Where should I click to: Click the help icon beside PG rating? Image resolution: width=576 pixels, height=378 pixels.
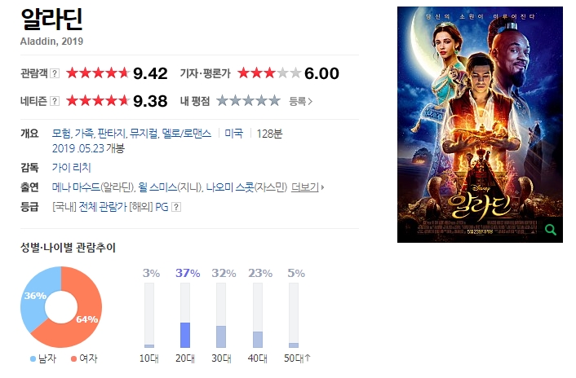tap(176, 207)
